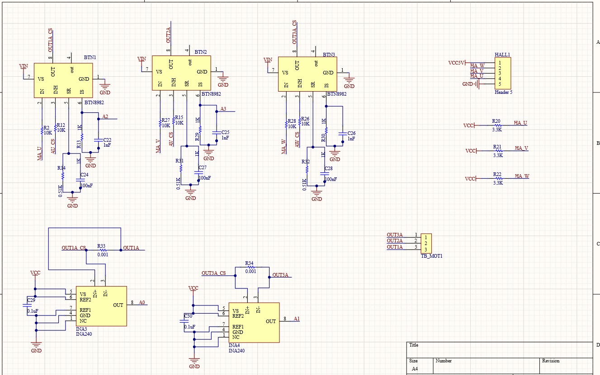This screenshot has height=375, width=600.
Task: Click shunt resistor R34 symbol
Action: pyautogui.click(x=250, y=266)
